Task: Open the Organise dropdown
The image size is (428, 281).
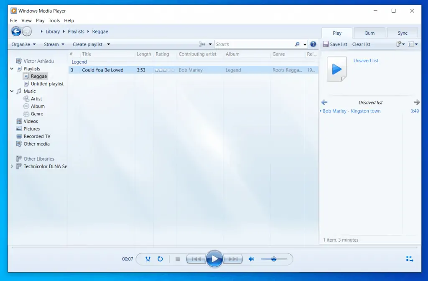Action: click(23, 44)
